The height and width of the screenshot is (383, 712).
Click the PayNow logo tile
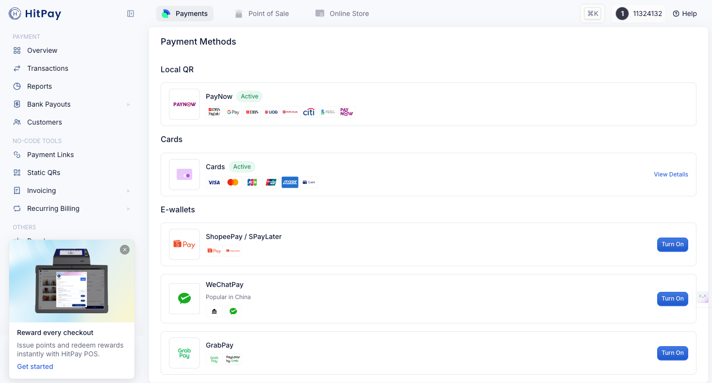[184, 104]
